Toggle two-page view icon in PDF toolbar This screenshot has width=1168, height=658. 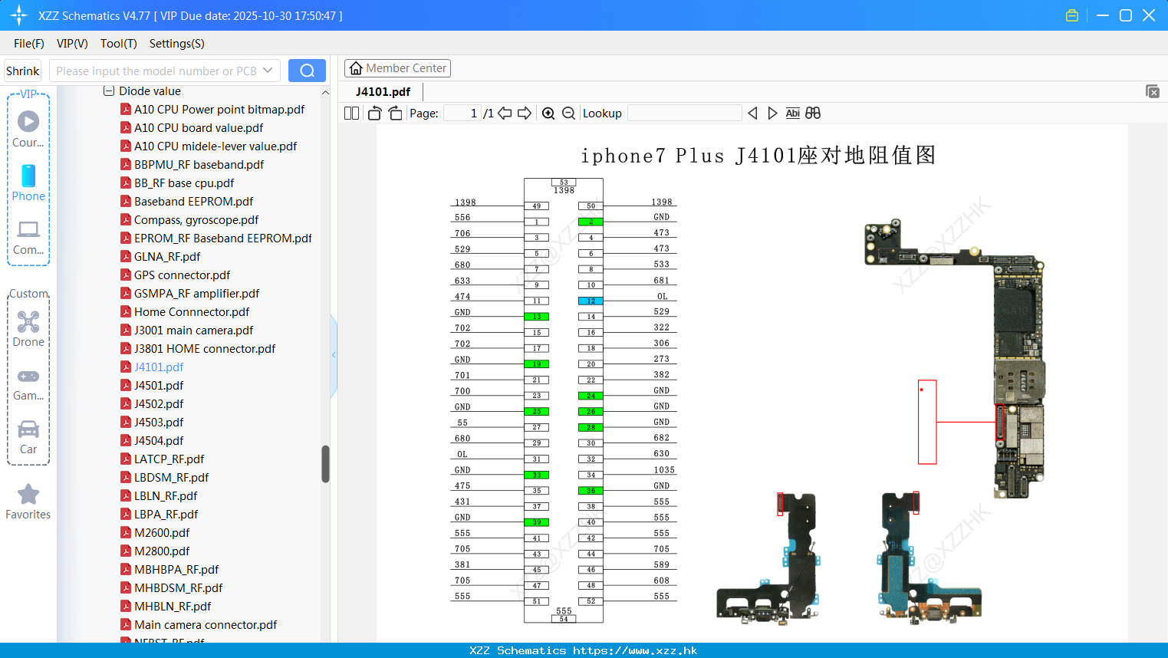351,113
